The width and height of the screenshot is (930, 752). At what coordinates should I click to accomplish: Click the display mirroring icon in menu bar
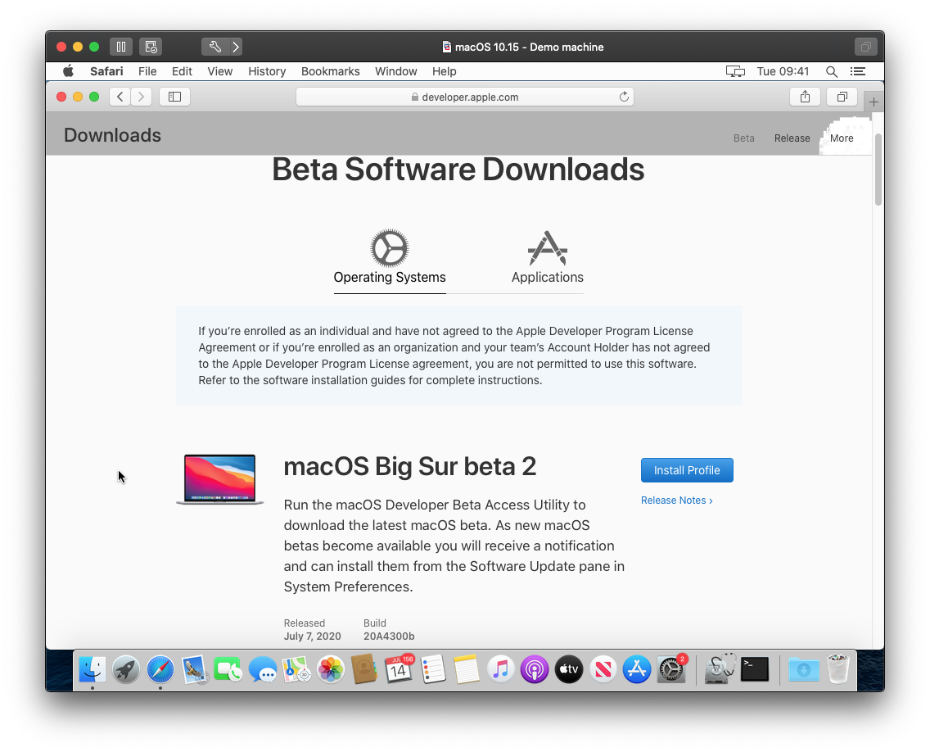(735, 71)
